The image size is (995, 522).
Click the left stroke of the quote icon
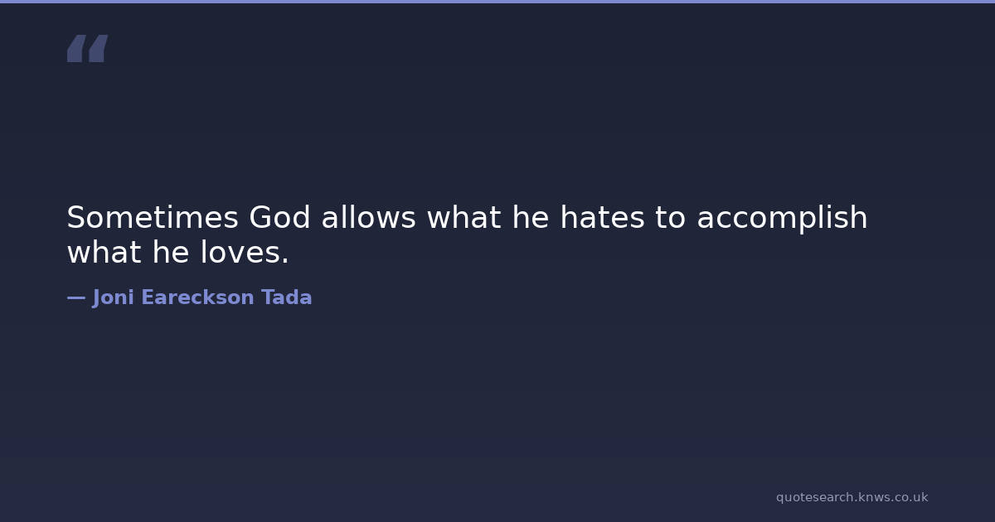click(75, 48)
